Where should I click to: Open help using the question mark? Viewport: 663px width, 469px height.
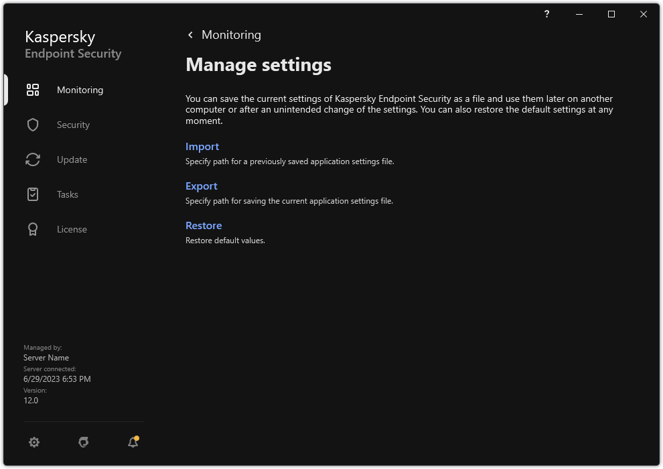click(546, 14)
